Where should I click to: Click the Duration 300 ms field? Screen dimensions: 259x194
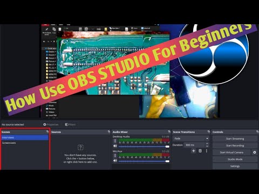pyautogui.click(x=194, y=145)
